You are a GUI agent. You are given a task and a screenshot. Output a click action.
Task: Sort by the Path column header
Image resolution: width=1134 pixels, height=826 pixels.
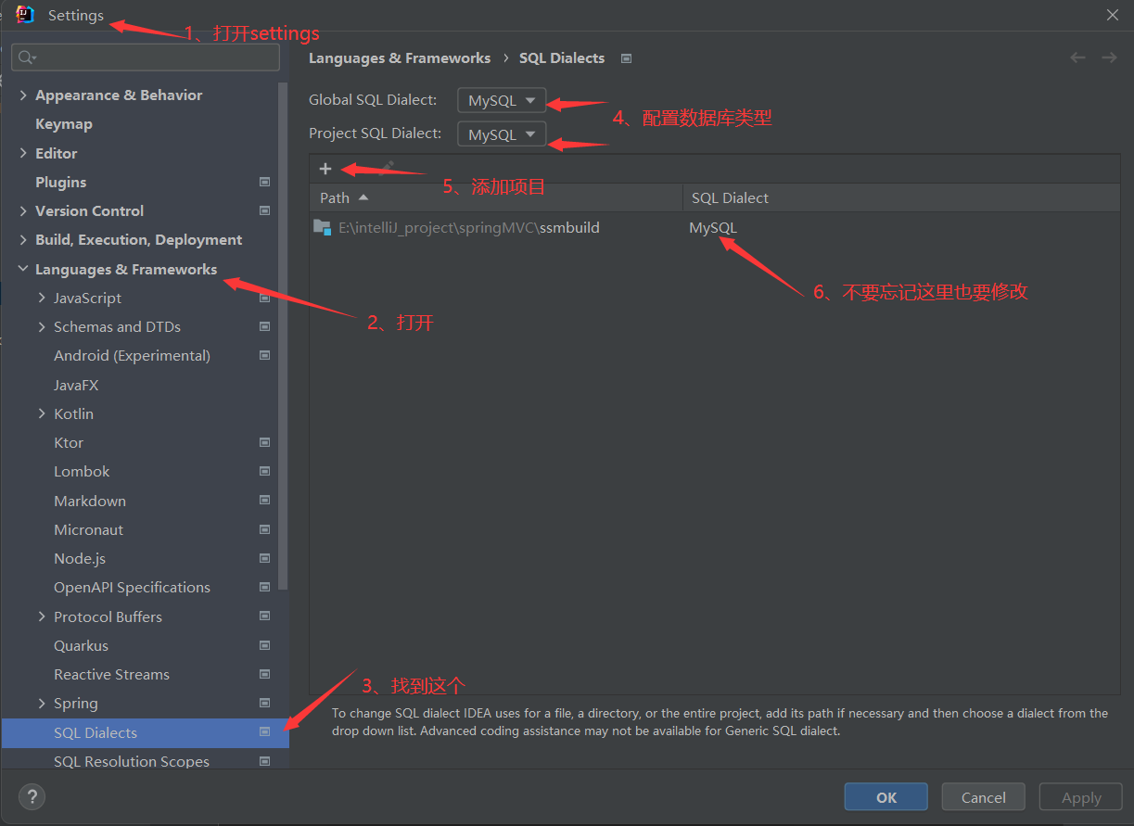point(496,197)
